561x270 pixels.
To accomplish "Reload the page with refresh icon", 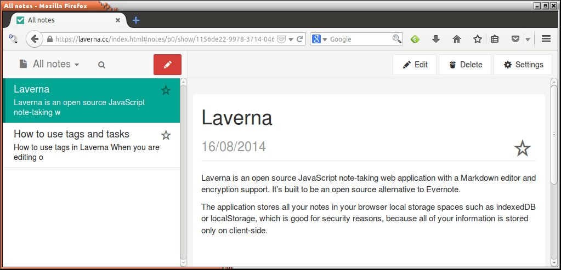I will 301,39.
